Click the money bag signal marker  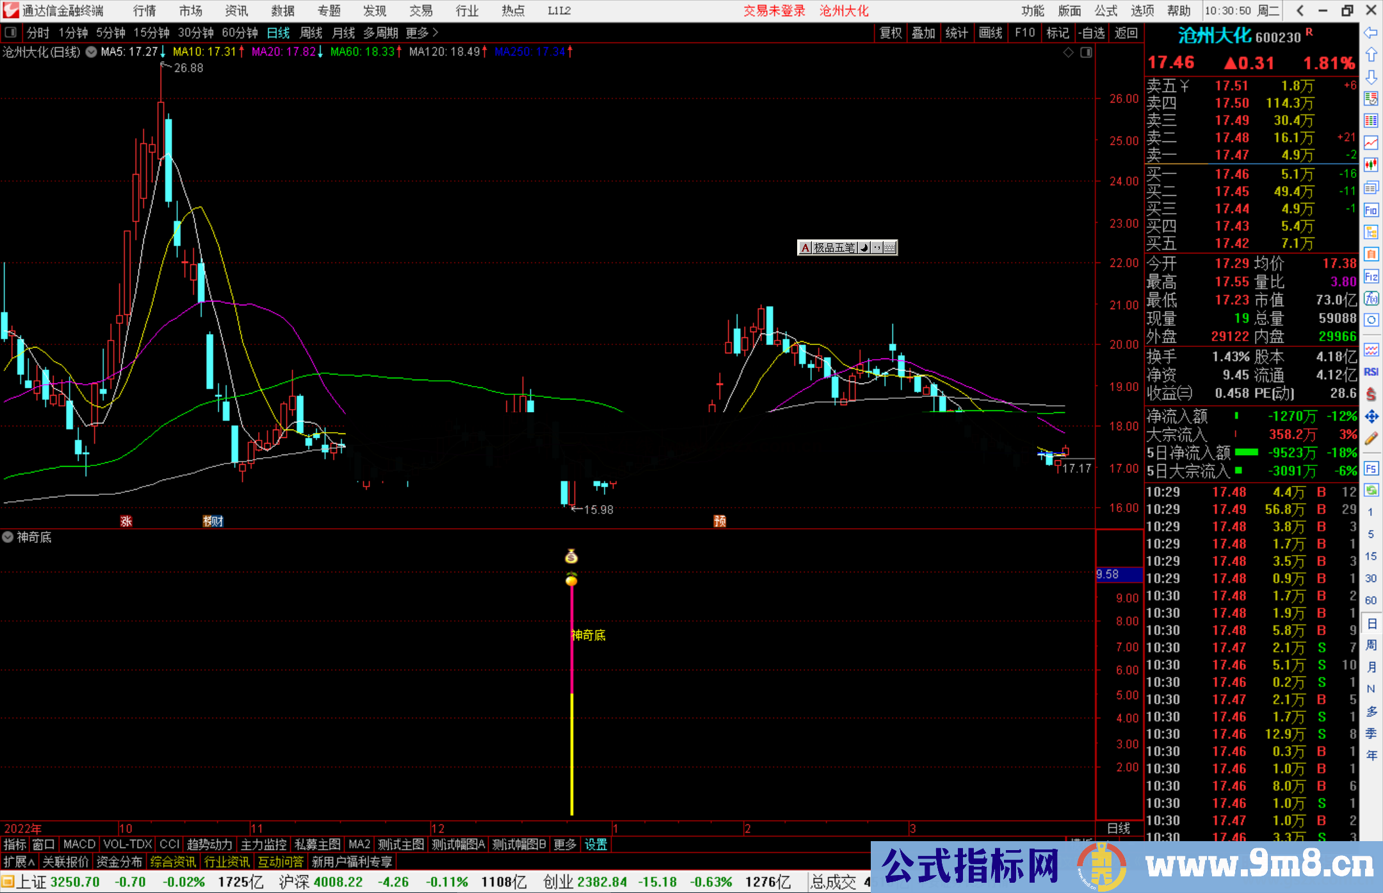[571, 557]
